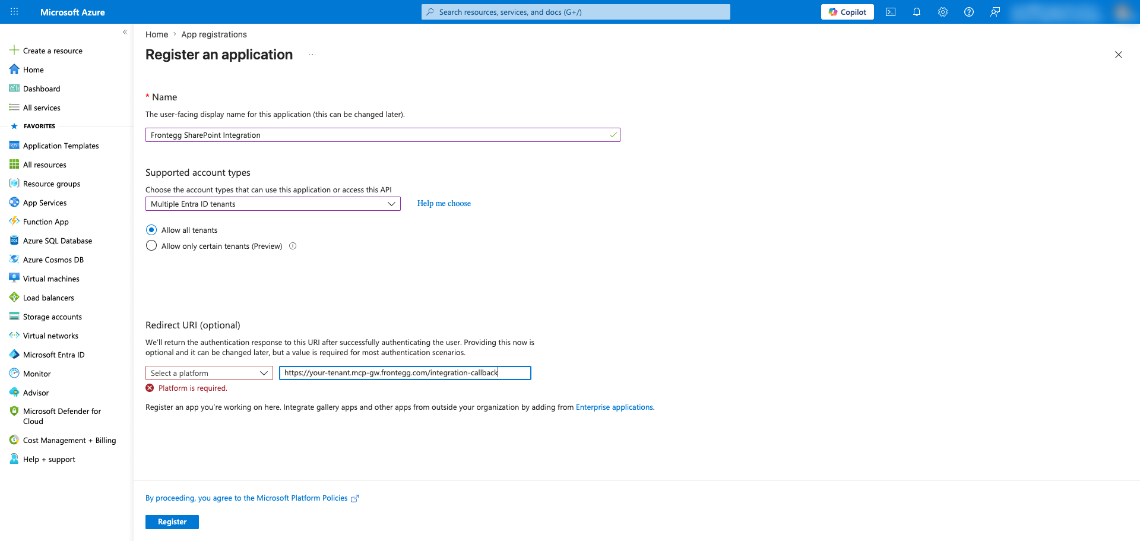Image resolution: width=1140 pixels, height=541 pixels.
Task: Go to App registrations breadcrumb
Action: (x=214, y=34)
